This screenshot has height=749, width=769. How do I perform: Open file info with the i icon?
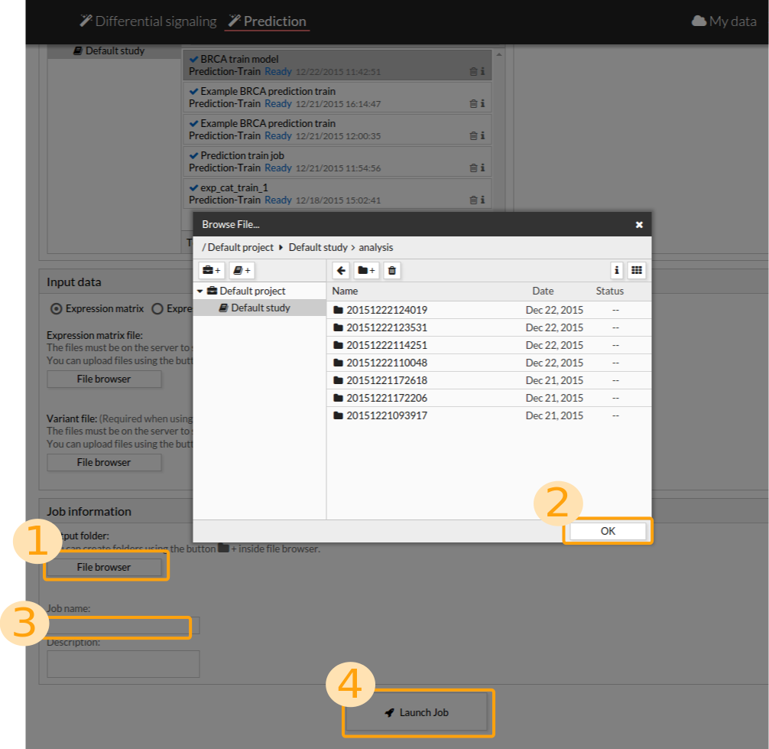[617, 270]
